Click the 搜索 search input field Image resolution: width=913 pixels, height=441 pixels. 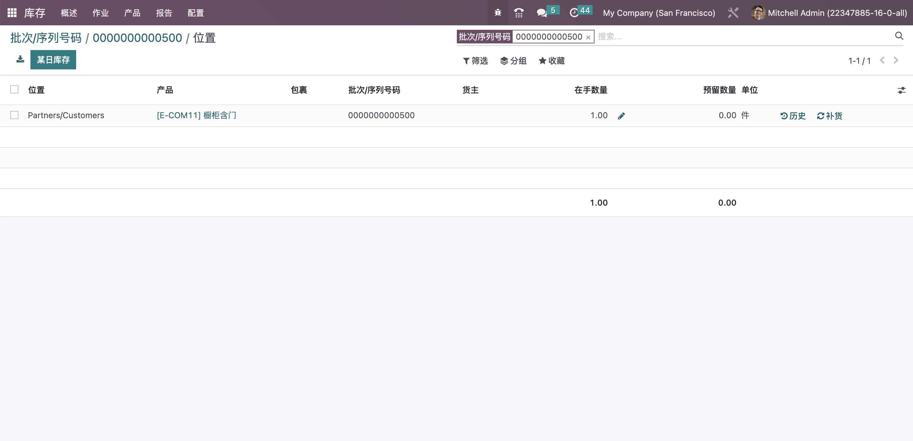[x=744, y=36]
